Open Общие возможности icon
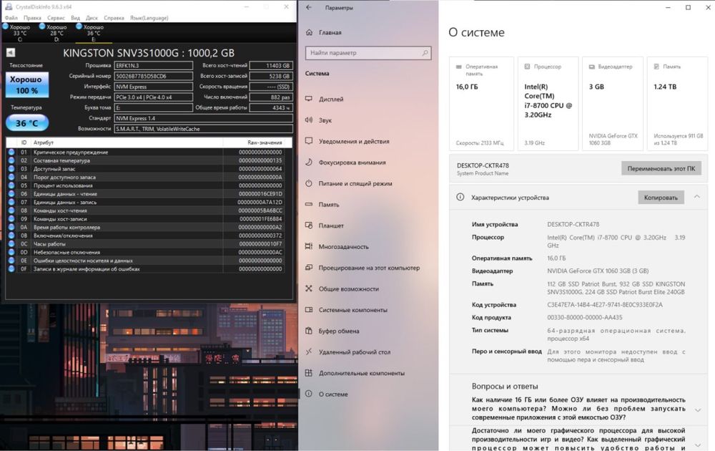Screen dimensions: 715x451 [x=309, y=288]
